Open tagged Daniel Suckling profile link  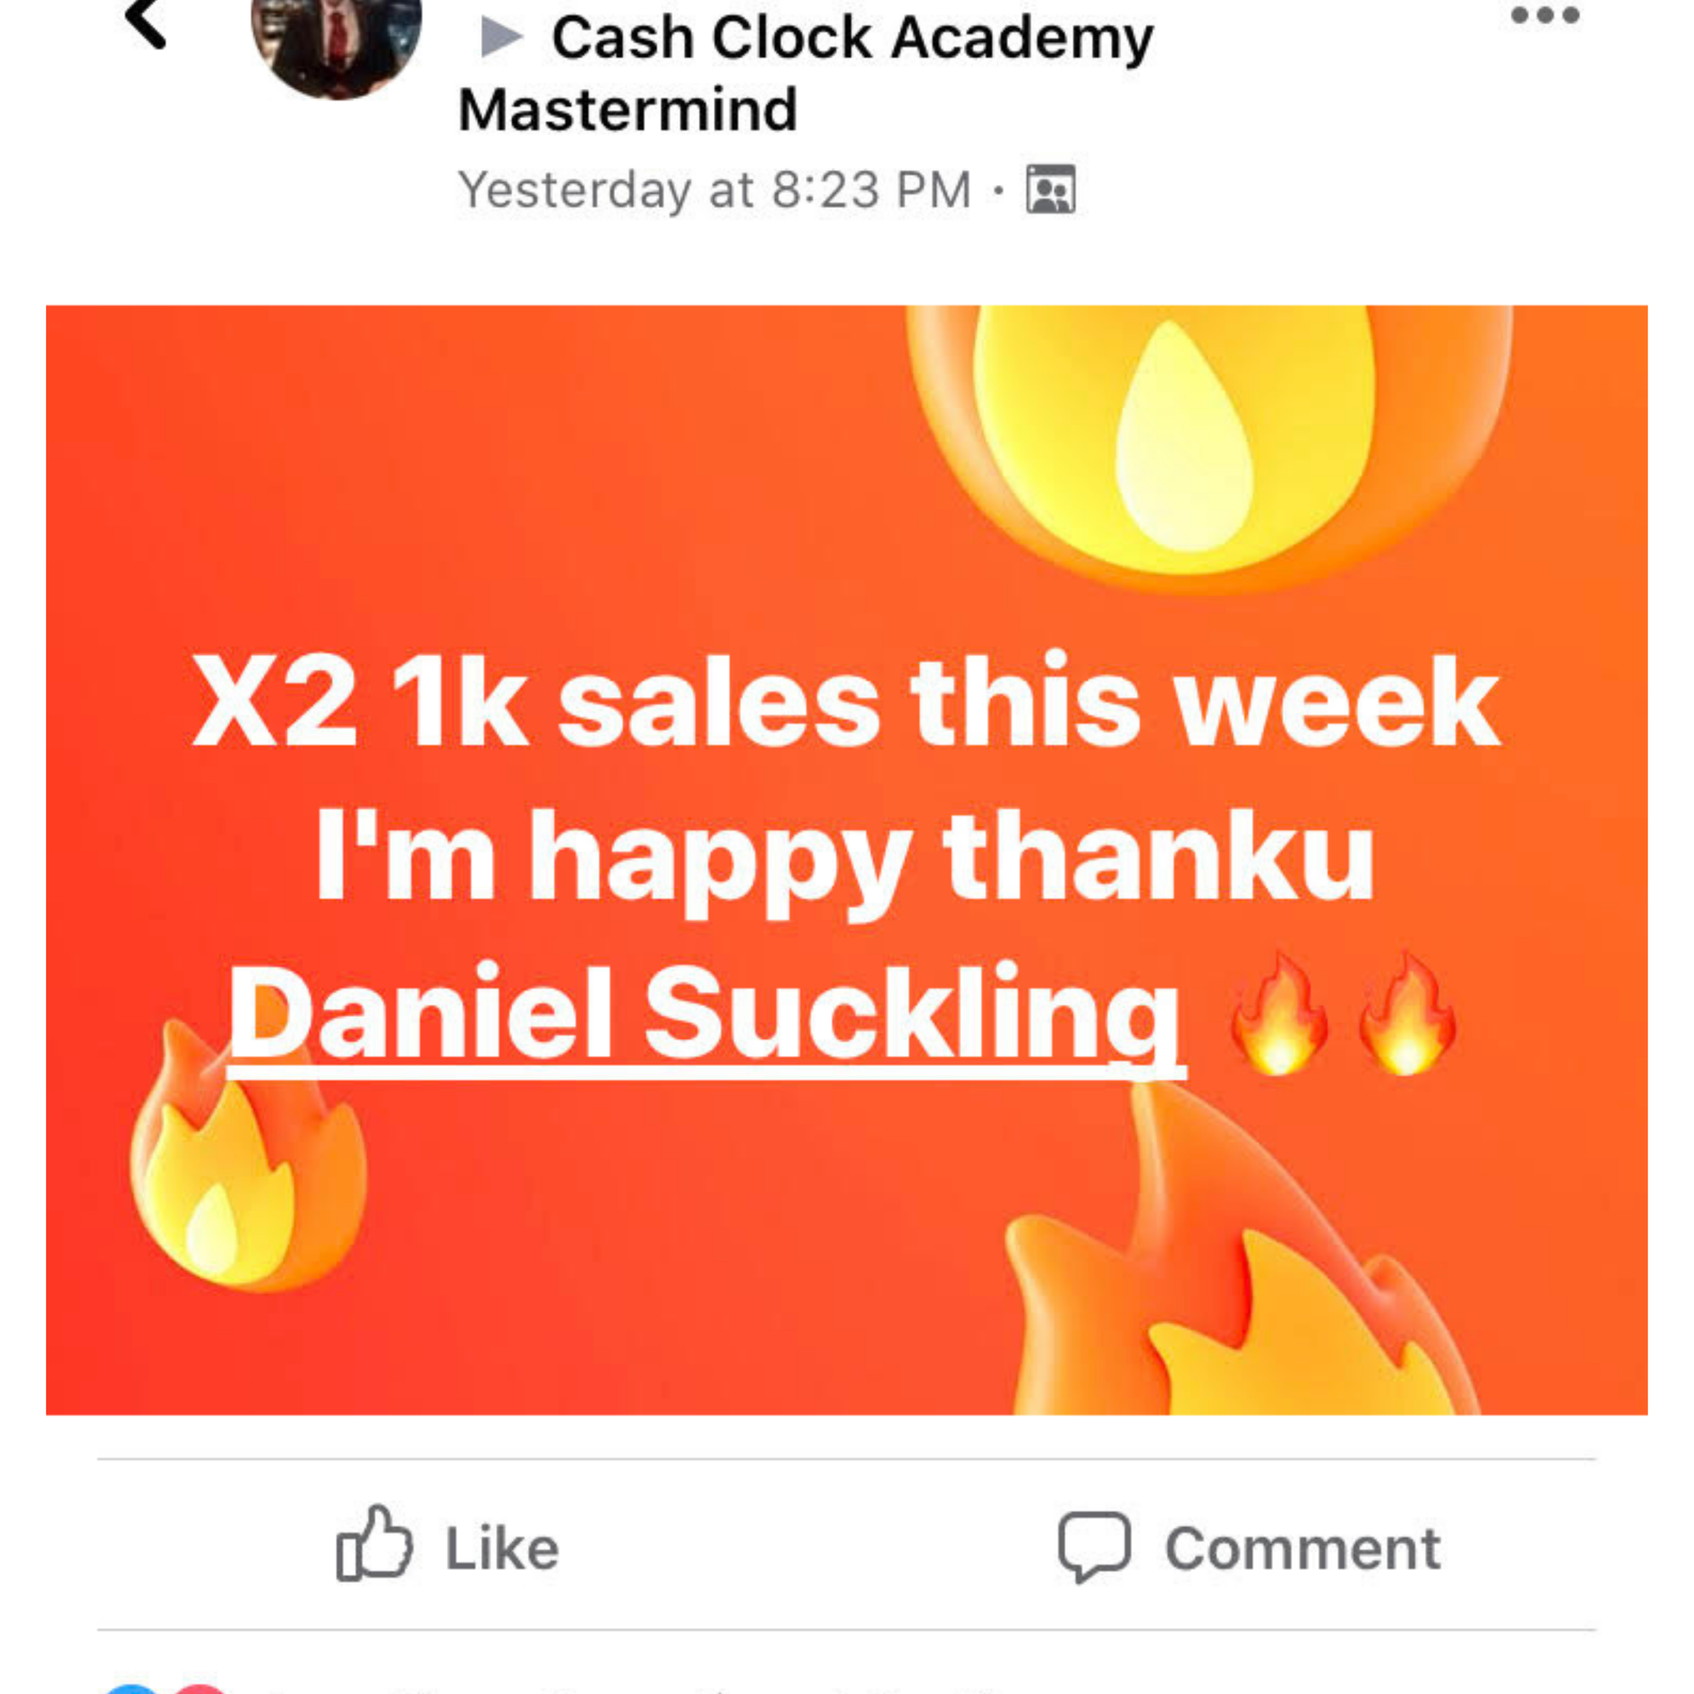tap(706, 1015)
